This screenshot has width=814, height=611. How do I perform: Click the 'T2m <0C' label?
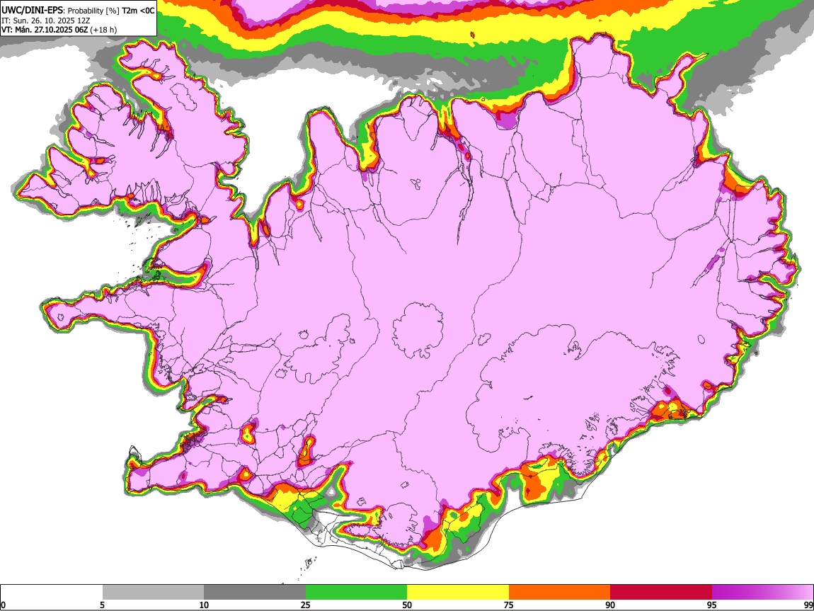pyautogui.click(x=138, y=11)
